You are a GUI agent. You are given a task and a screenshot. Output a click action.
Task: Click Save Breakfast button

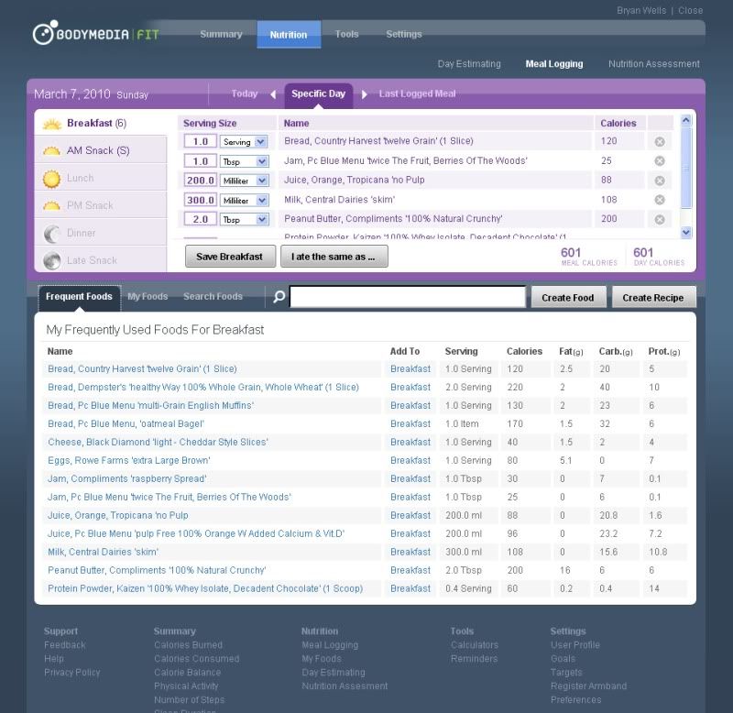[x=230, y=257]
